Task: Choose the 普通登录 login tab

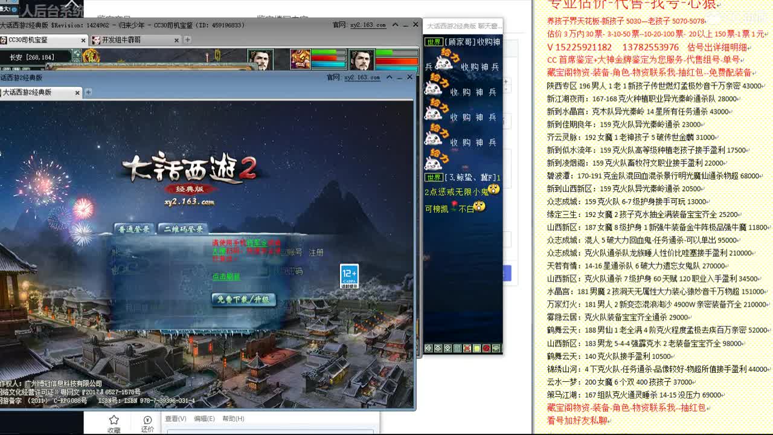Action: [x=134, y=229]
